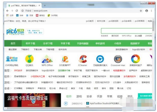The image size is (157, 112).
Task: Select the 苹果 content tab
Action: tap(109, 96)
